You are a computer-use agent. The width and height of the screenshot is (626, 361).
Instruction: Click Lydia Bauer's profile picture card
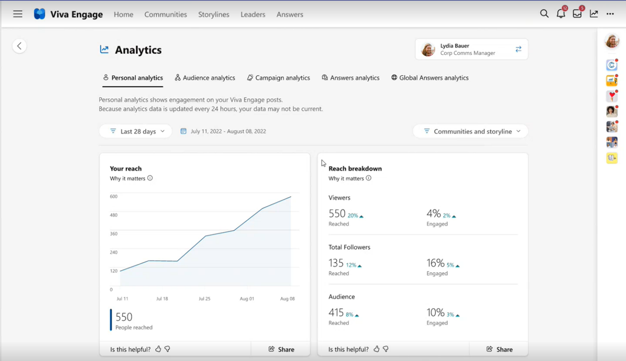coord(428,49)
